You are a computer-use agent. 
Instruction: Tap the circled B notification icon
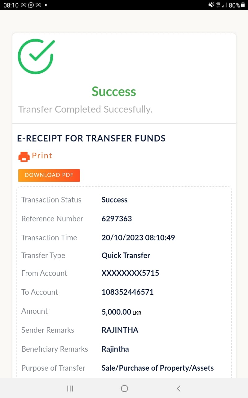point(31,5)
